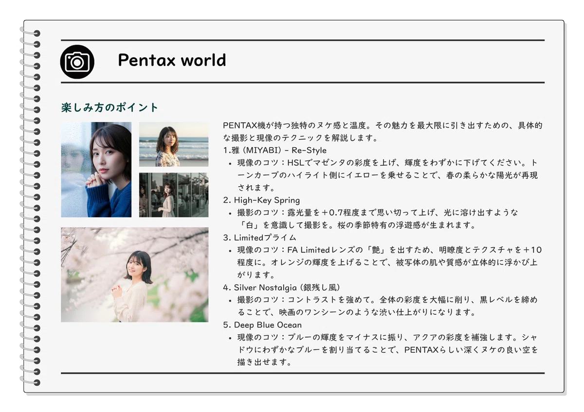Click the bullet starting "現像のコツ：HSLでマゼンタ"

click(x=387, y=163)
